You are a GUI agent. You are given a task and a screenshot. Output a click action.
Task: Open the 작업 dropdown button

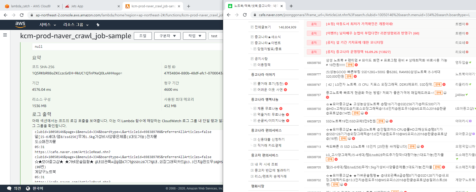[194, 36]
